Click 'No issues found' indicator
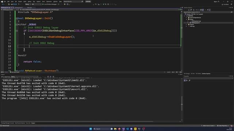This screenshot has width=234, height=131. coord(15,72)
